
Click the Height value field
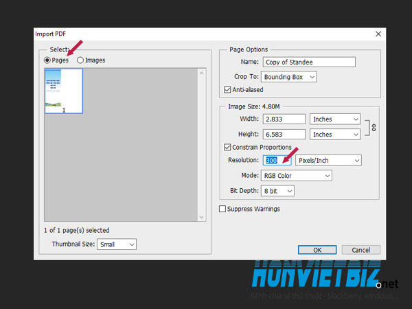coord(284,135)
